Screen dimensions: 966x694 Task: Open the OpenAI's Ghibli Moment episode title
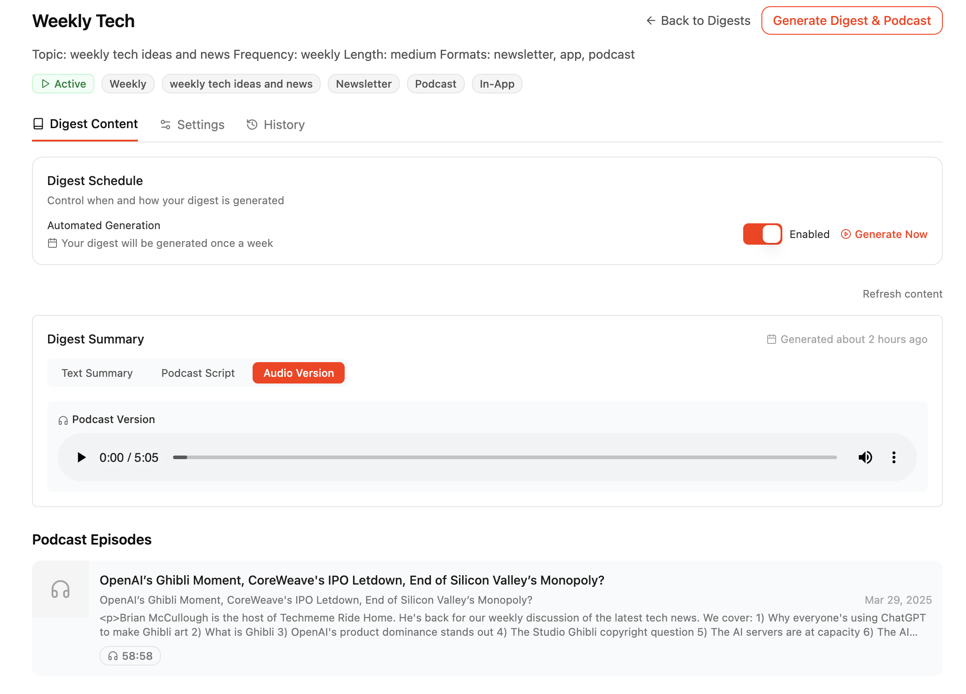tap(352, 580)
